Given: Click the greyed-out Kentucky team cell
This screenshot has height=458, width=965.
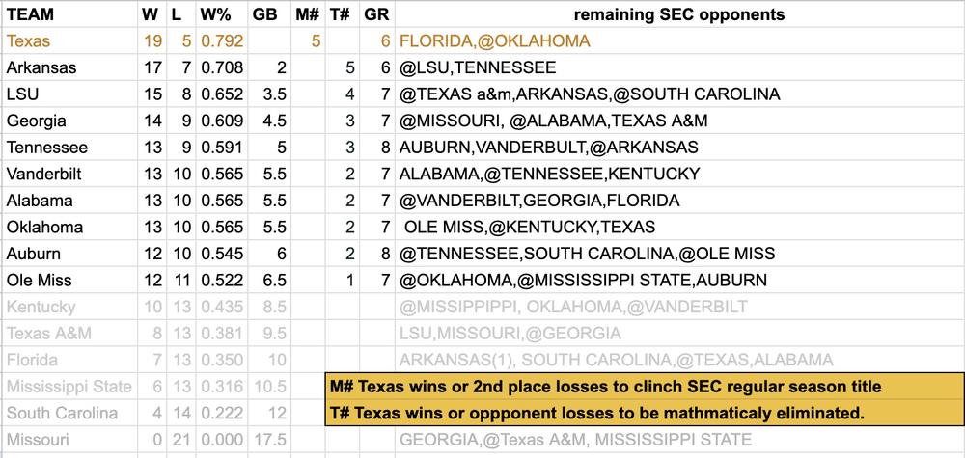Looking at the screenshot, I should [41, 308].
